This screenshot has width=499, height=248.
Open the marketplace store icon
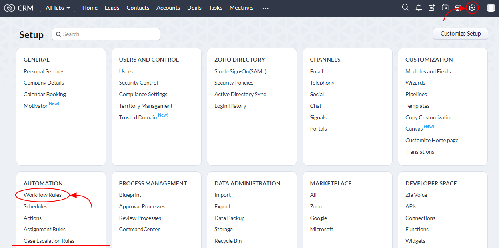coord(459,8)
